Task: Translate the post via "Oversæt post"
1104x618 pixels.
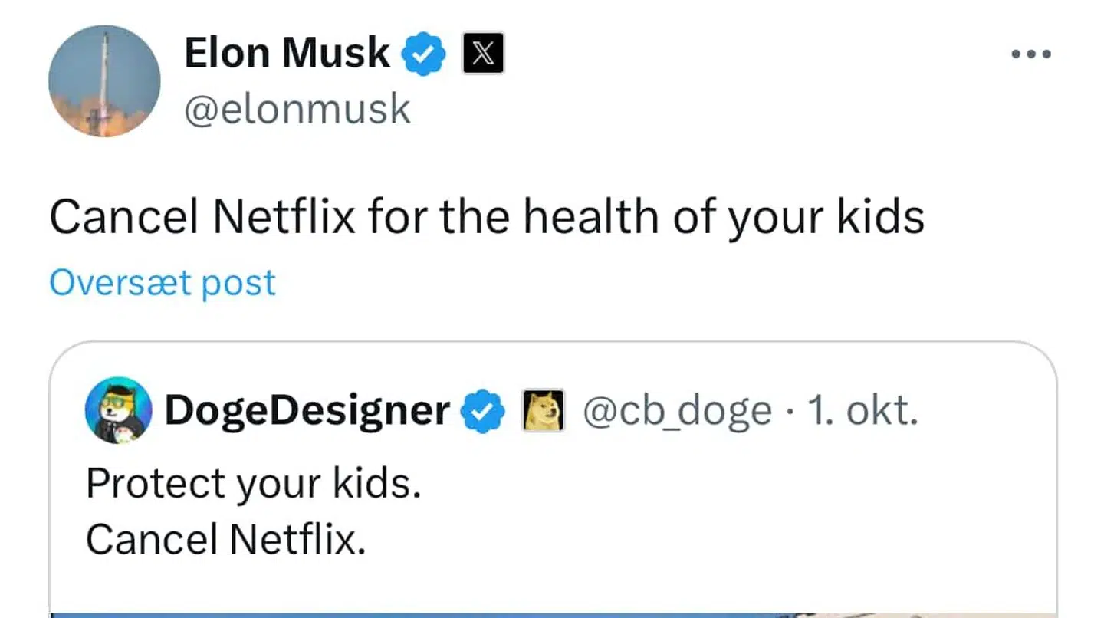Action: tap(163, 283)
